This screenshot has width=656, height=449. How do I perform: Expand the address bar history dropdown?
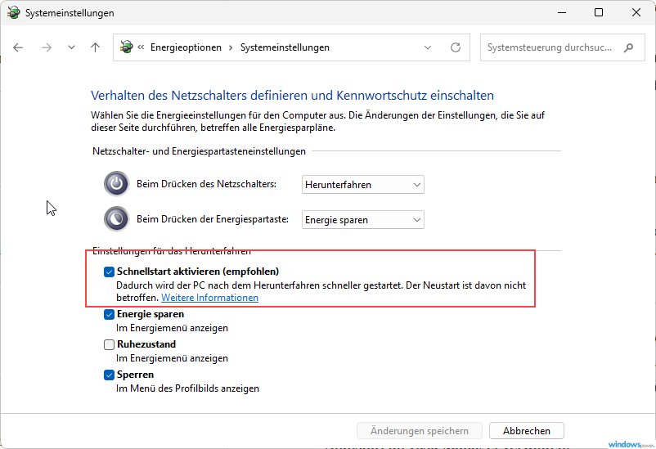(428, 47)
